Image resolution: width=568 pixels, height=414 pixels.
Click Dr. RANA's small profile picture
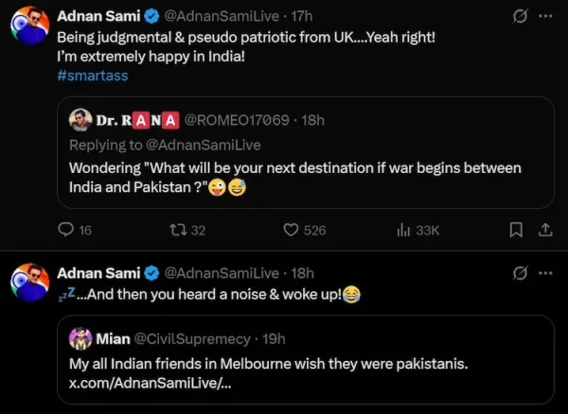80,120
